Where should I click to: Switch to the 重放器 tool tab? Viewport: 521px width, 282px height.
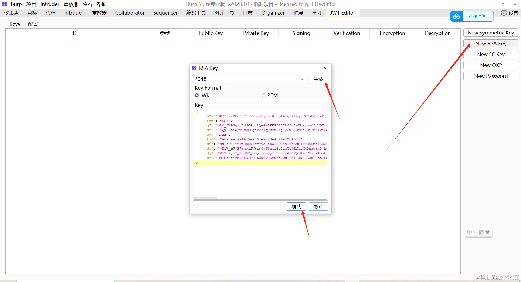(x=99, y=13)
